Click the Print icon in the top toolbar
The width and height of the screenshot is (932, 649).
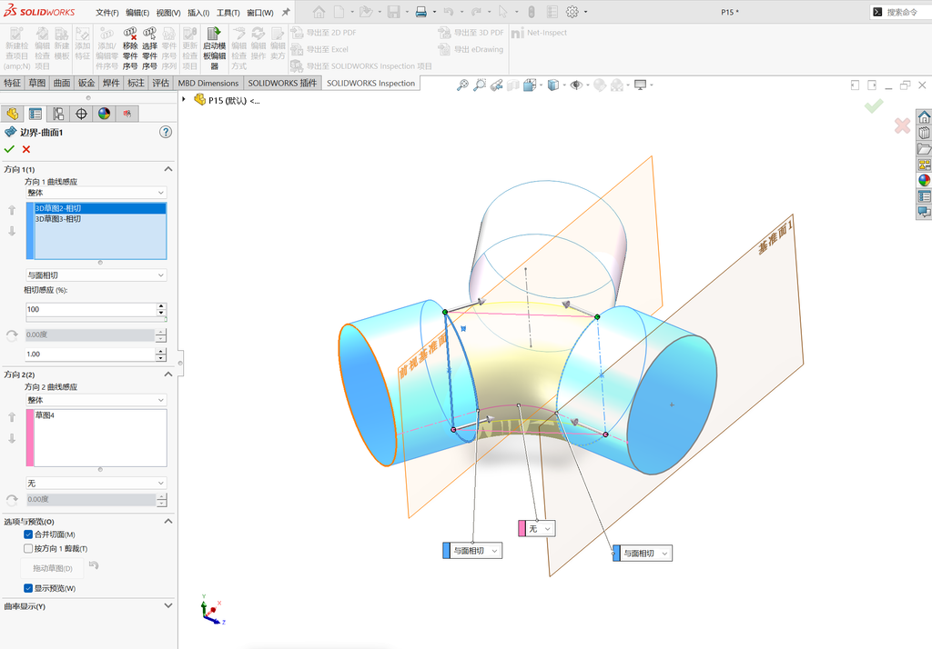click(420, 12)
